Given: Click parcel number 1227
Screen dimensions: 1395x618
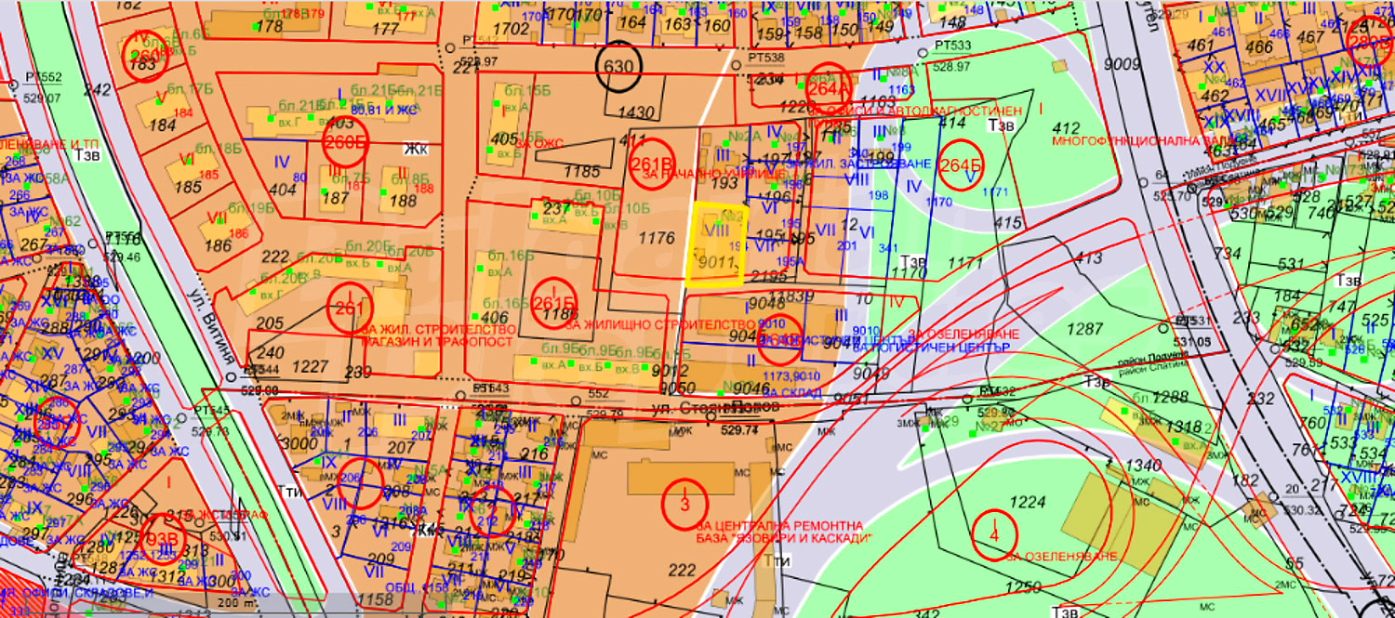Looking at the screenshot, I should click(310, 366).
